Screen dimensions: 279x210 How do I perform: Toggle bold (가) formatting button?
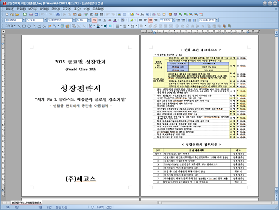(x=94, y=20)
